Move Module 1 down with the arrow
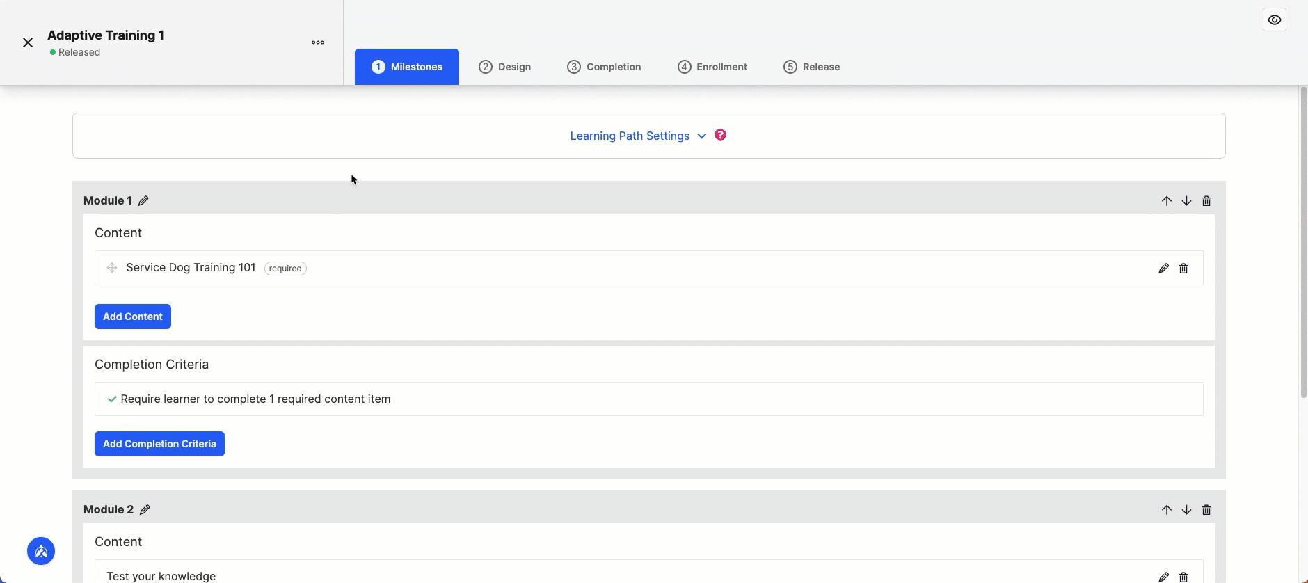 [x=1187, y=201]
